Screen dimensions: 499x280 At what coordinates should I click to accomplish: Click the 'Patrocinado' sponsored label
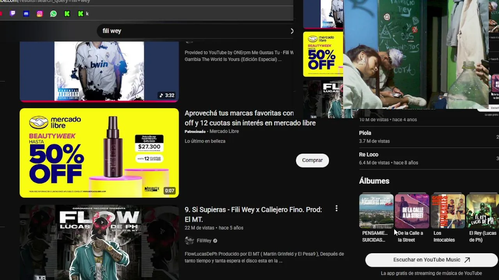(195, 131)
